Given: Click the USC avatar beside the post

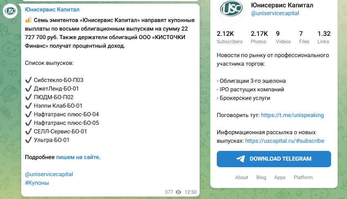Looking at the screenshot, I should [x=10, y=11].
